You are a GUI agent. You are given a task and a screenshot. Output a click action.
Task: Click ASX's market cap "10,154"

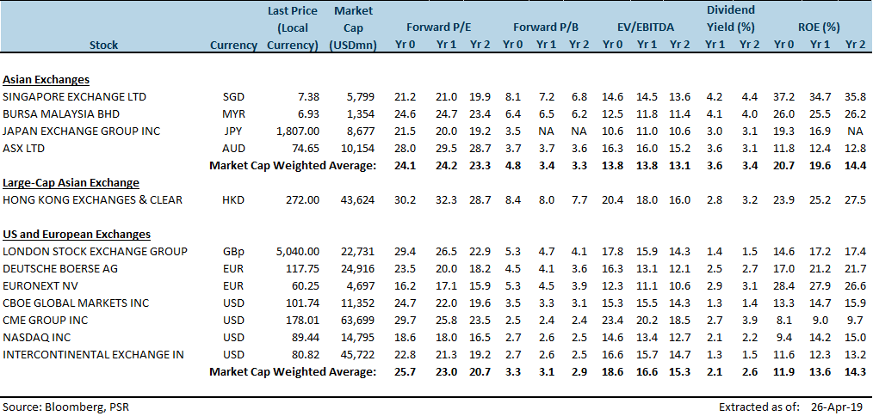click(x=360, y=149)
